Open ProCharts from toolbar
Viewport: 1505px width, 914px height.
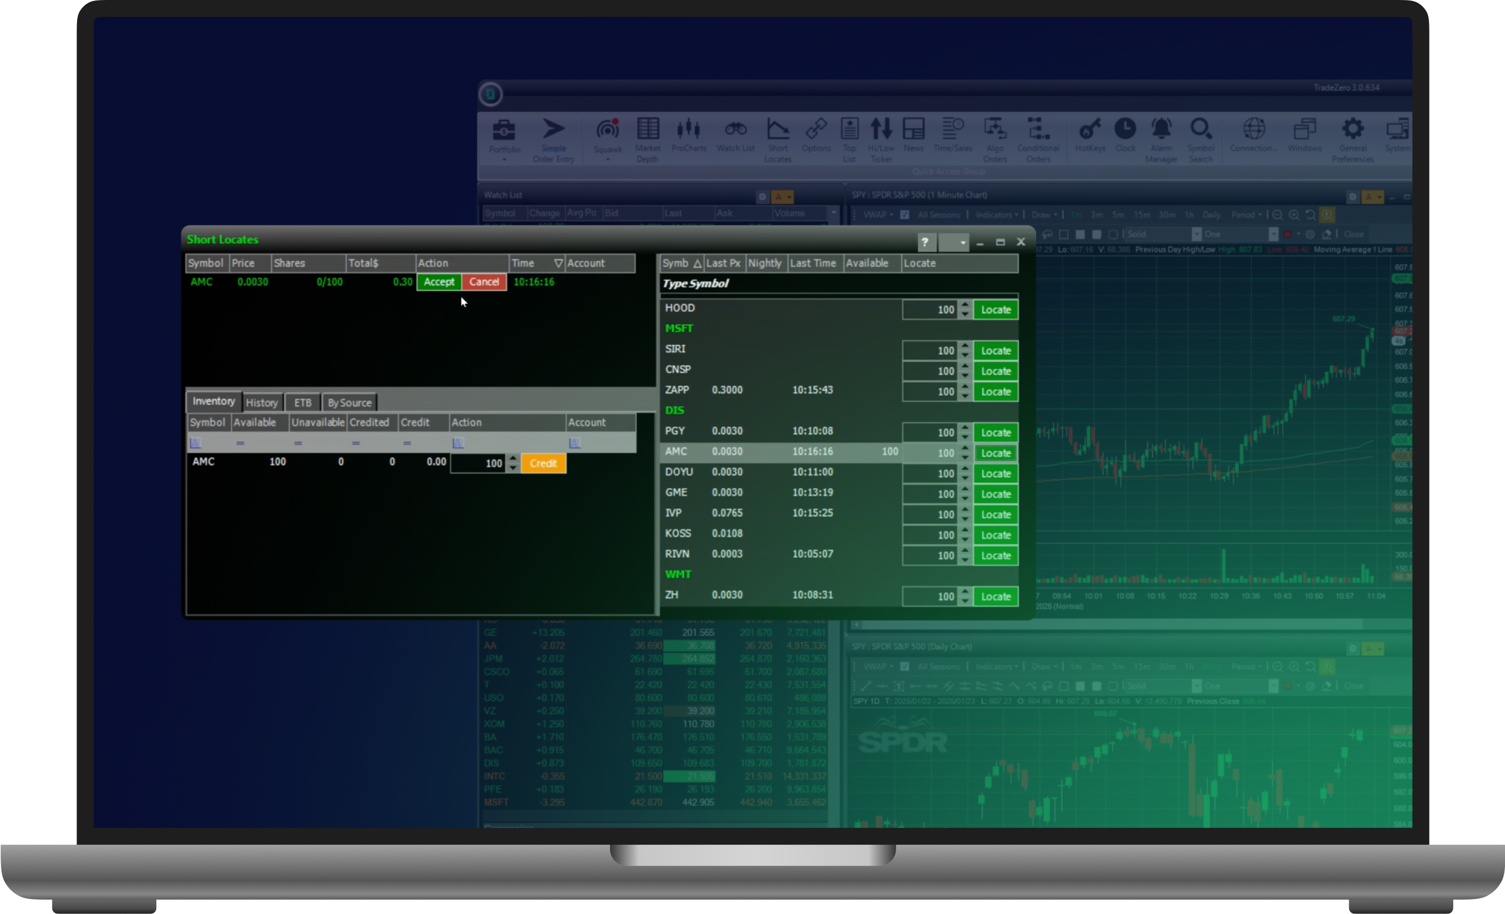(x=689, y=130)
